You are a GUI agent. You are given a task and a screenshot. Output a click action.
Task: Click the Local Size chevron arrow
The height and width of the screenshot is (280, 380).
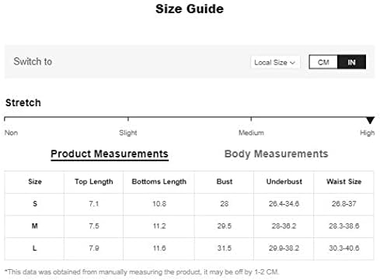point(293,63)
